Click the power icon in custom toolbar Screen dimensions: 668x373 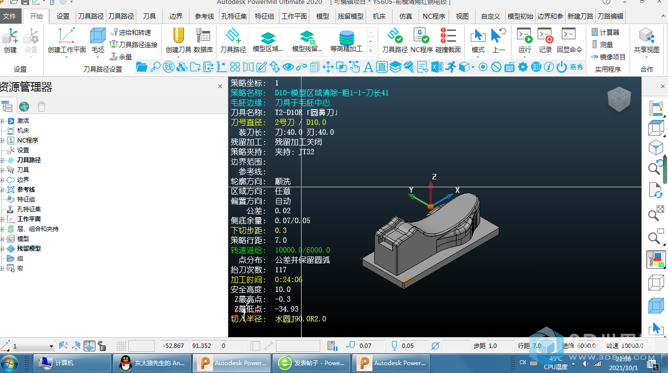(562, 67)
